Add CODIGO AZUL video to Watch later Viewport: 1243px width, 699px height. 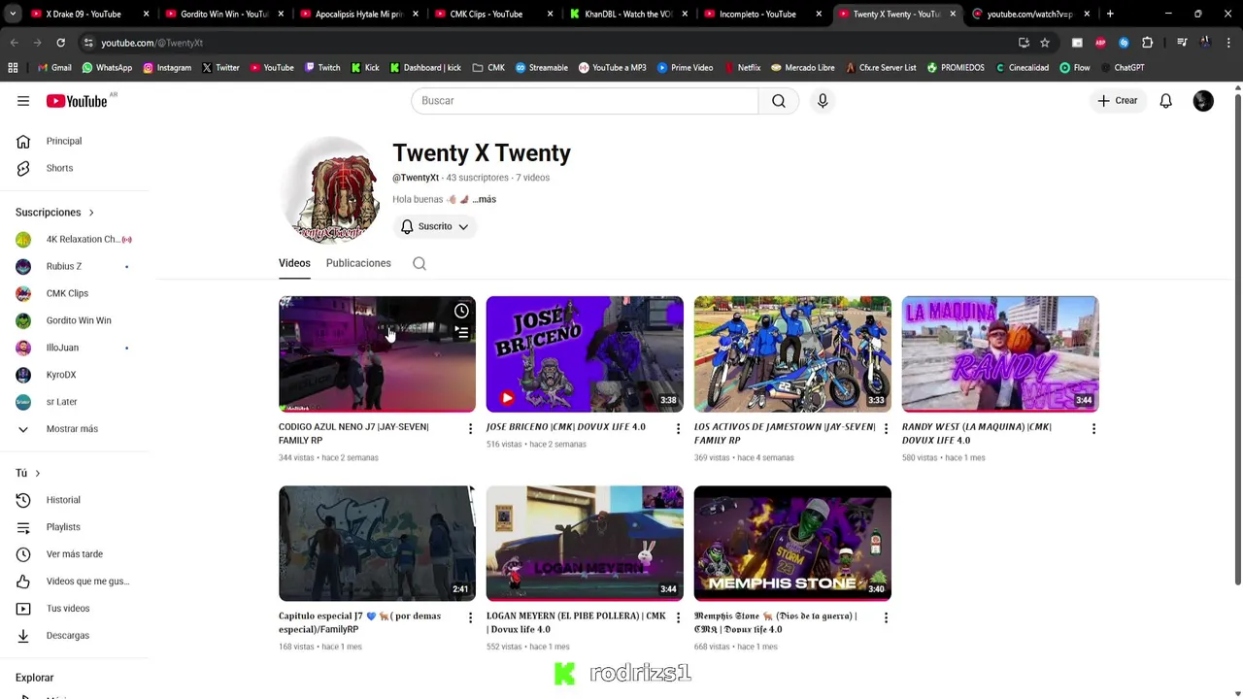click(x=461, y=311)
